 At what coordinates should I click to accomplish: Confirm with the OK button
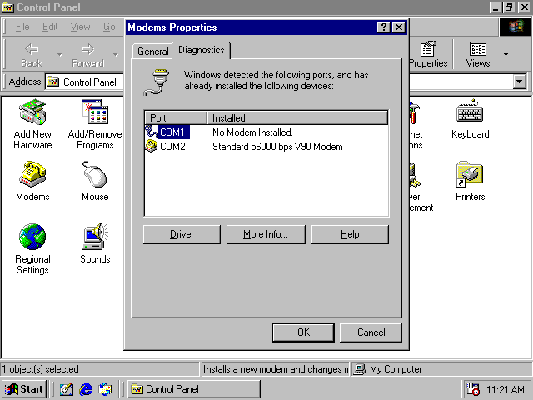pyautogui.click(x=303, y=332)
